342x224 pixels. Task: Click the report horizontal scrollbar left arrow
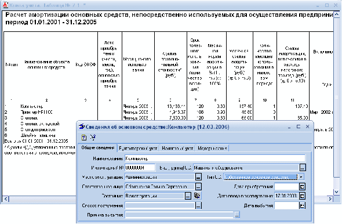(x=6, y=199)
